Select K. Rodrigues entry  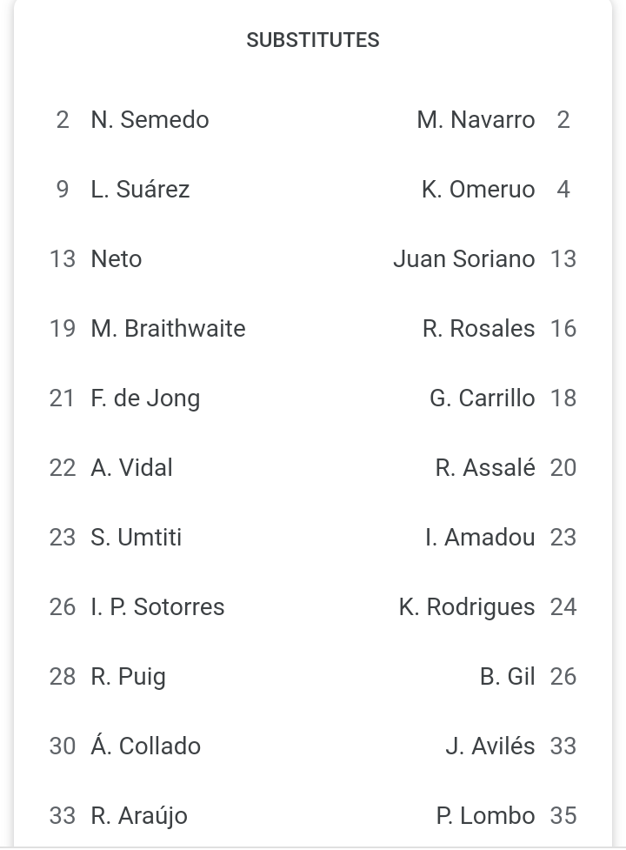pyautogui.click(x=467, y=606)
